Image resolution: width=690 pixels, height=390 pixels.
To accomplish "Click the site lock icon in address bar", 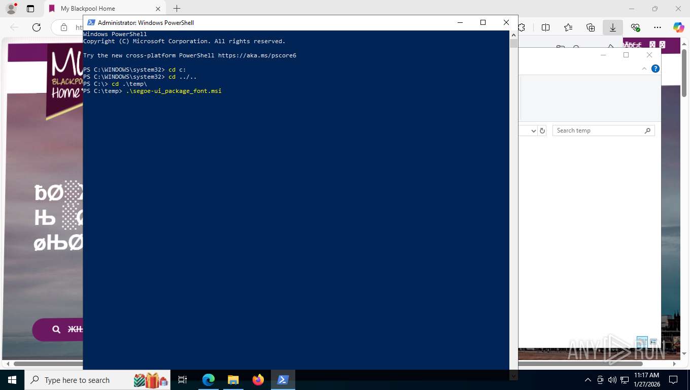I will (64, 27).
